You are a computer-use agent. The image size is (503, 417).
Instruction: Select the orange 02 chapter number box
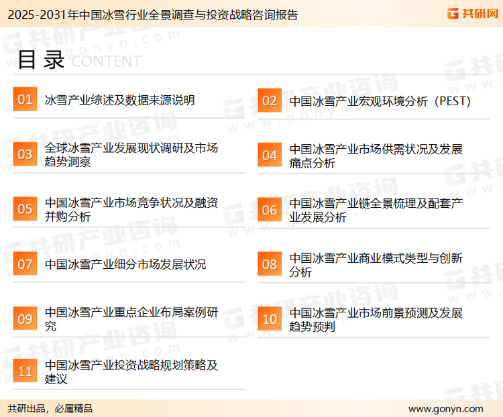click(270, 101)
